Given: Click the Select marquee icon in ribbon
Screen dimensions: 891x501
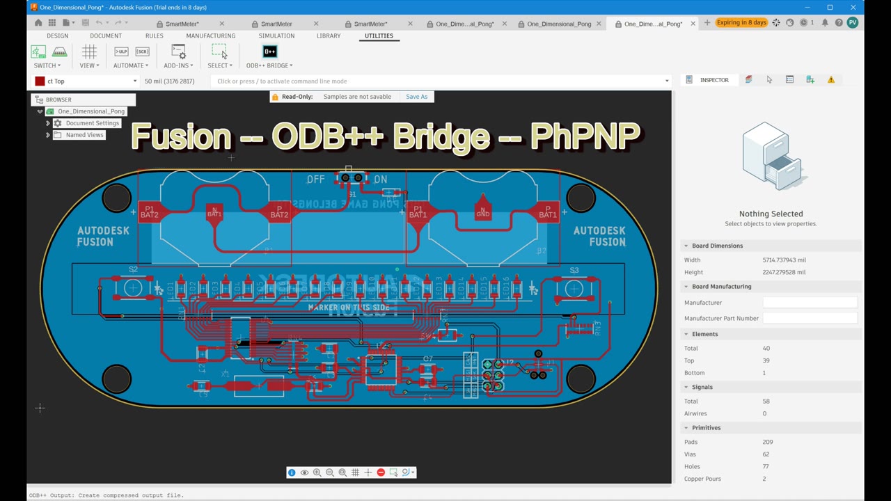Looking at the screenshot, I should [219, 51].
